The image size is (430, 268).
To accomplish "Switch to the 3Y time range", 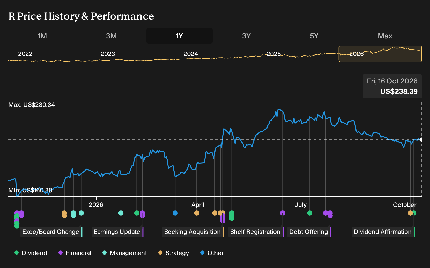I will pyautogui.click(x=246, y=36).
